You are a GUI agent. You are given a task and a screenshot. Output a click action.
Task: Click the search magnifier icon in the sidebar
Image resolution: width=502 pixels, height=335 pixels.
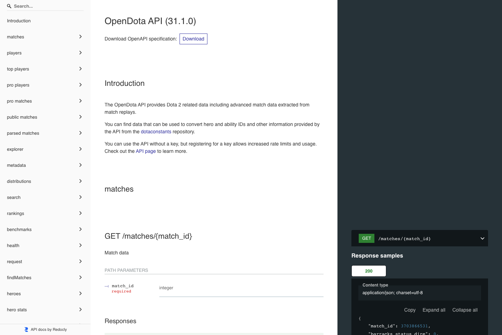[9, 6]
